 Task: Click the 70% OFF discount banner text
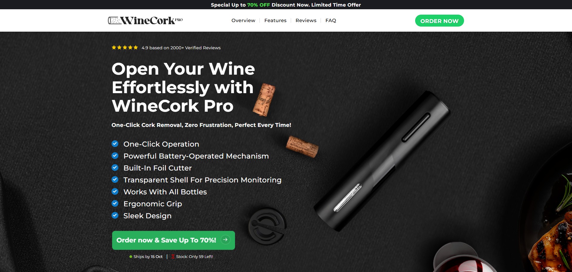(x=259, y=5)
